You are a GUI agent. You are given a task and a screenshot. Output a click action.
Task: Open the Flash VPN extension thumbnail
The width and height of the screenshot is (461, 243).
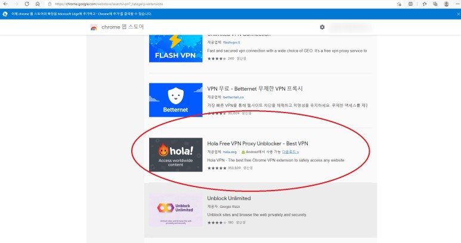tap(175, 48)
